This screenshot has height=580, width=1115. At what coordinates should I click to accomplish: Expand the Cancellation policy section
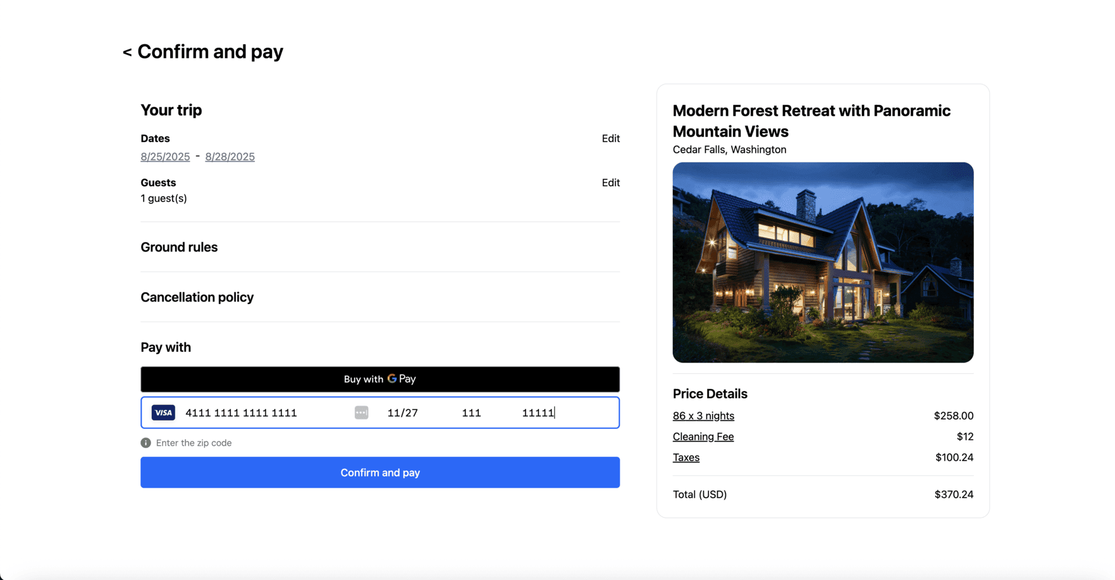(197, 297)
